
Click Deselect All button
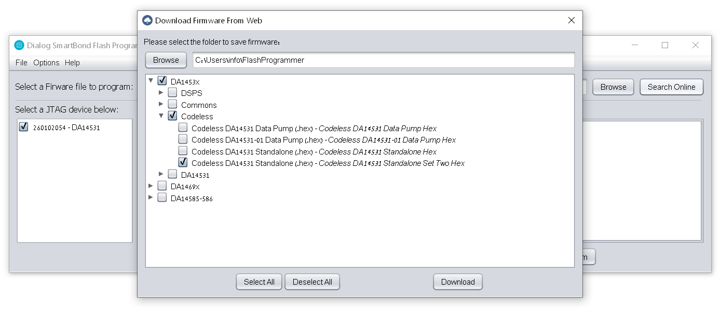click(312, 282)
